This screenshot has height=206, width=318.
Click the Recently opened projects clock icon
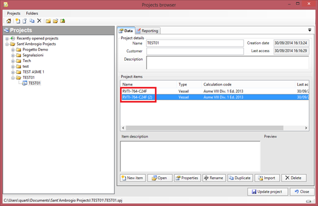[13, 38]
